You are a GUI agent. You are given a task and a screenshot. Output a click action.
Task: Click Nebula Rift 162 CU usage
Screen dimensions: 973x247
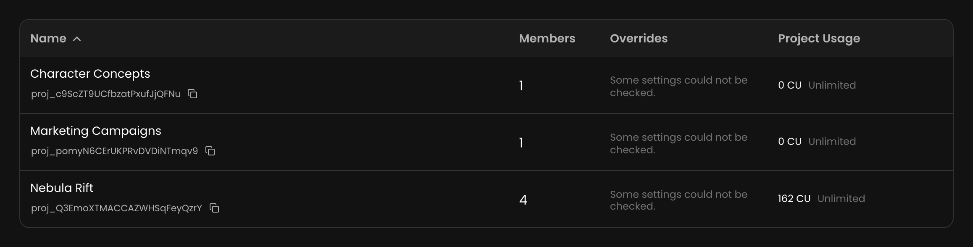(x=794, y=199)
